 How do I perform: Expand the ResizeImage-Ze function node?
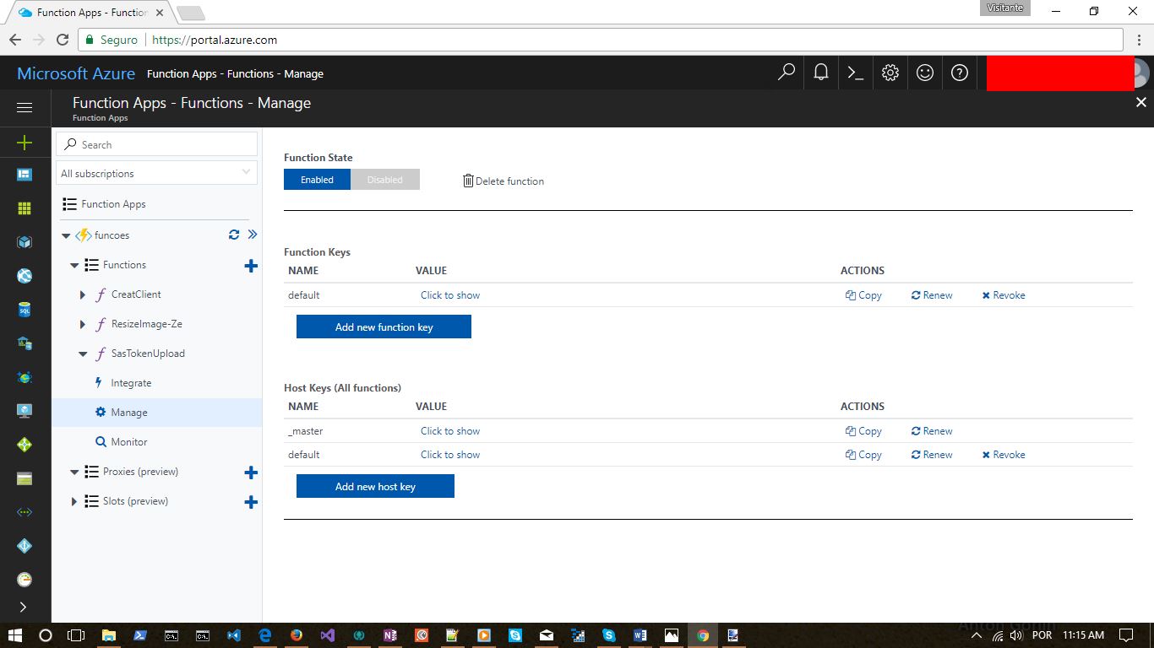pos(82,324)
